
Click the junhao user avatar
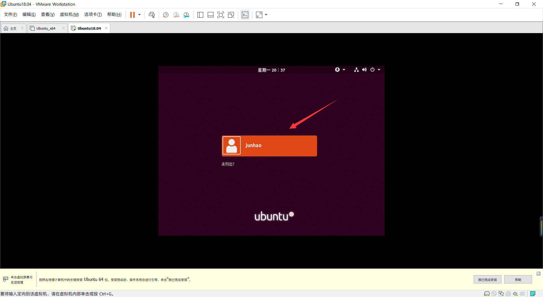click(232, 145)
